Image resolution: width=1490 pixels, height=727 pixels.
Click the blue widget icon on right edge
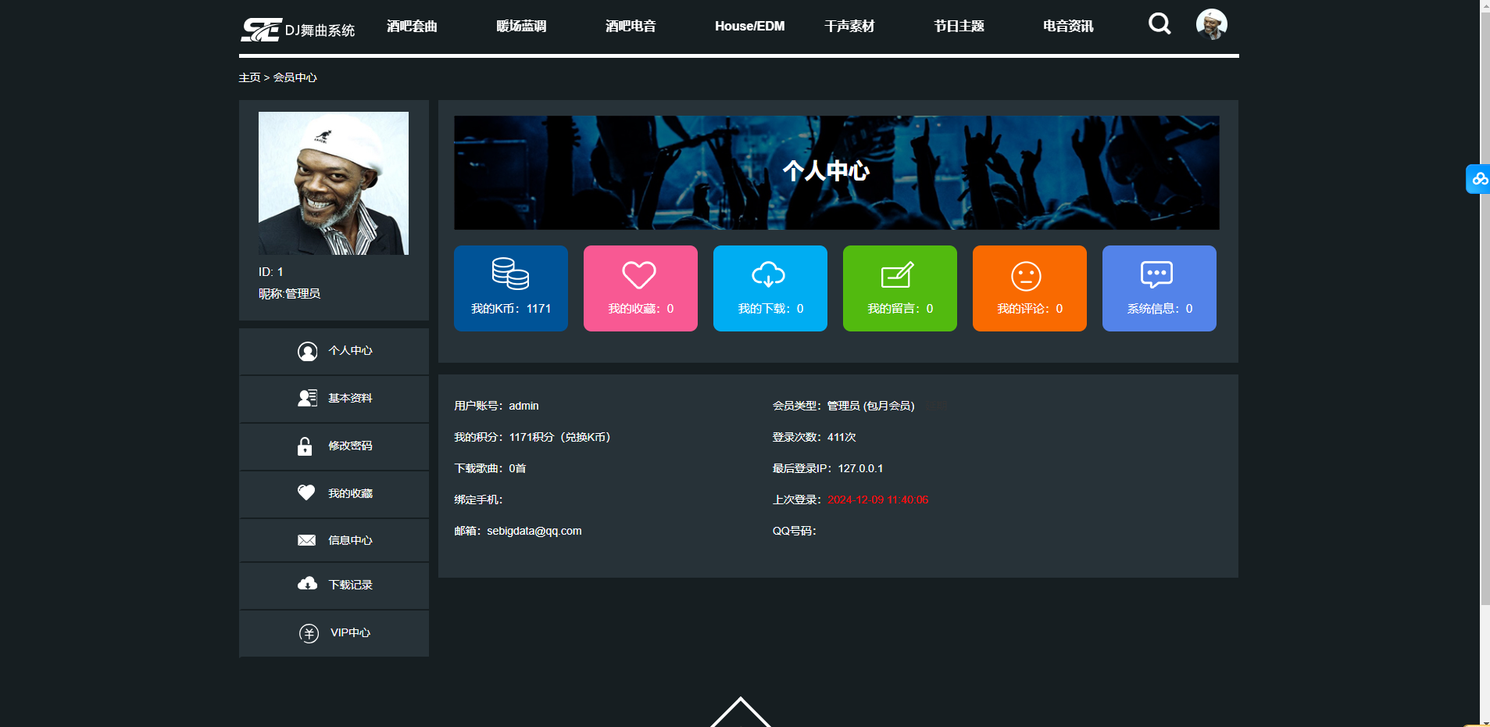pyautogui.click(x=1478, y=178)
